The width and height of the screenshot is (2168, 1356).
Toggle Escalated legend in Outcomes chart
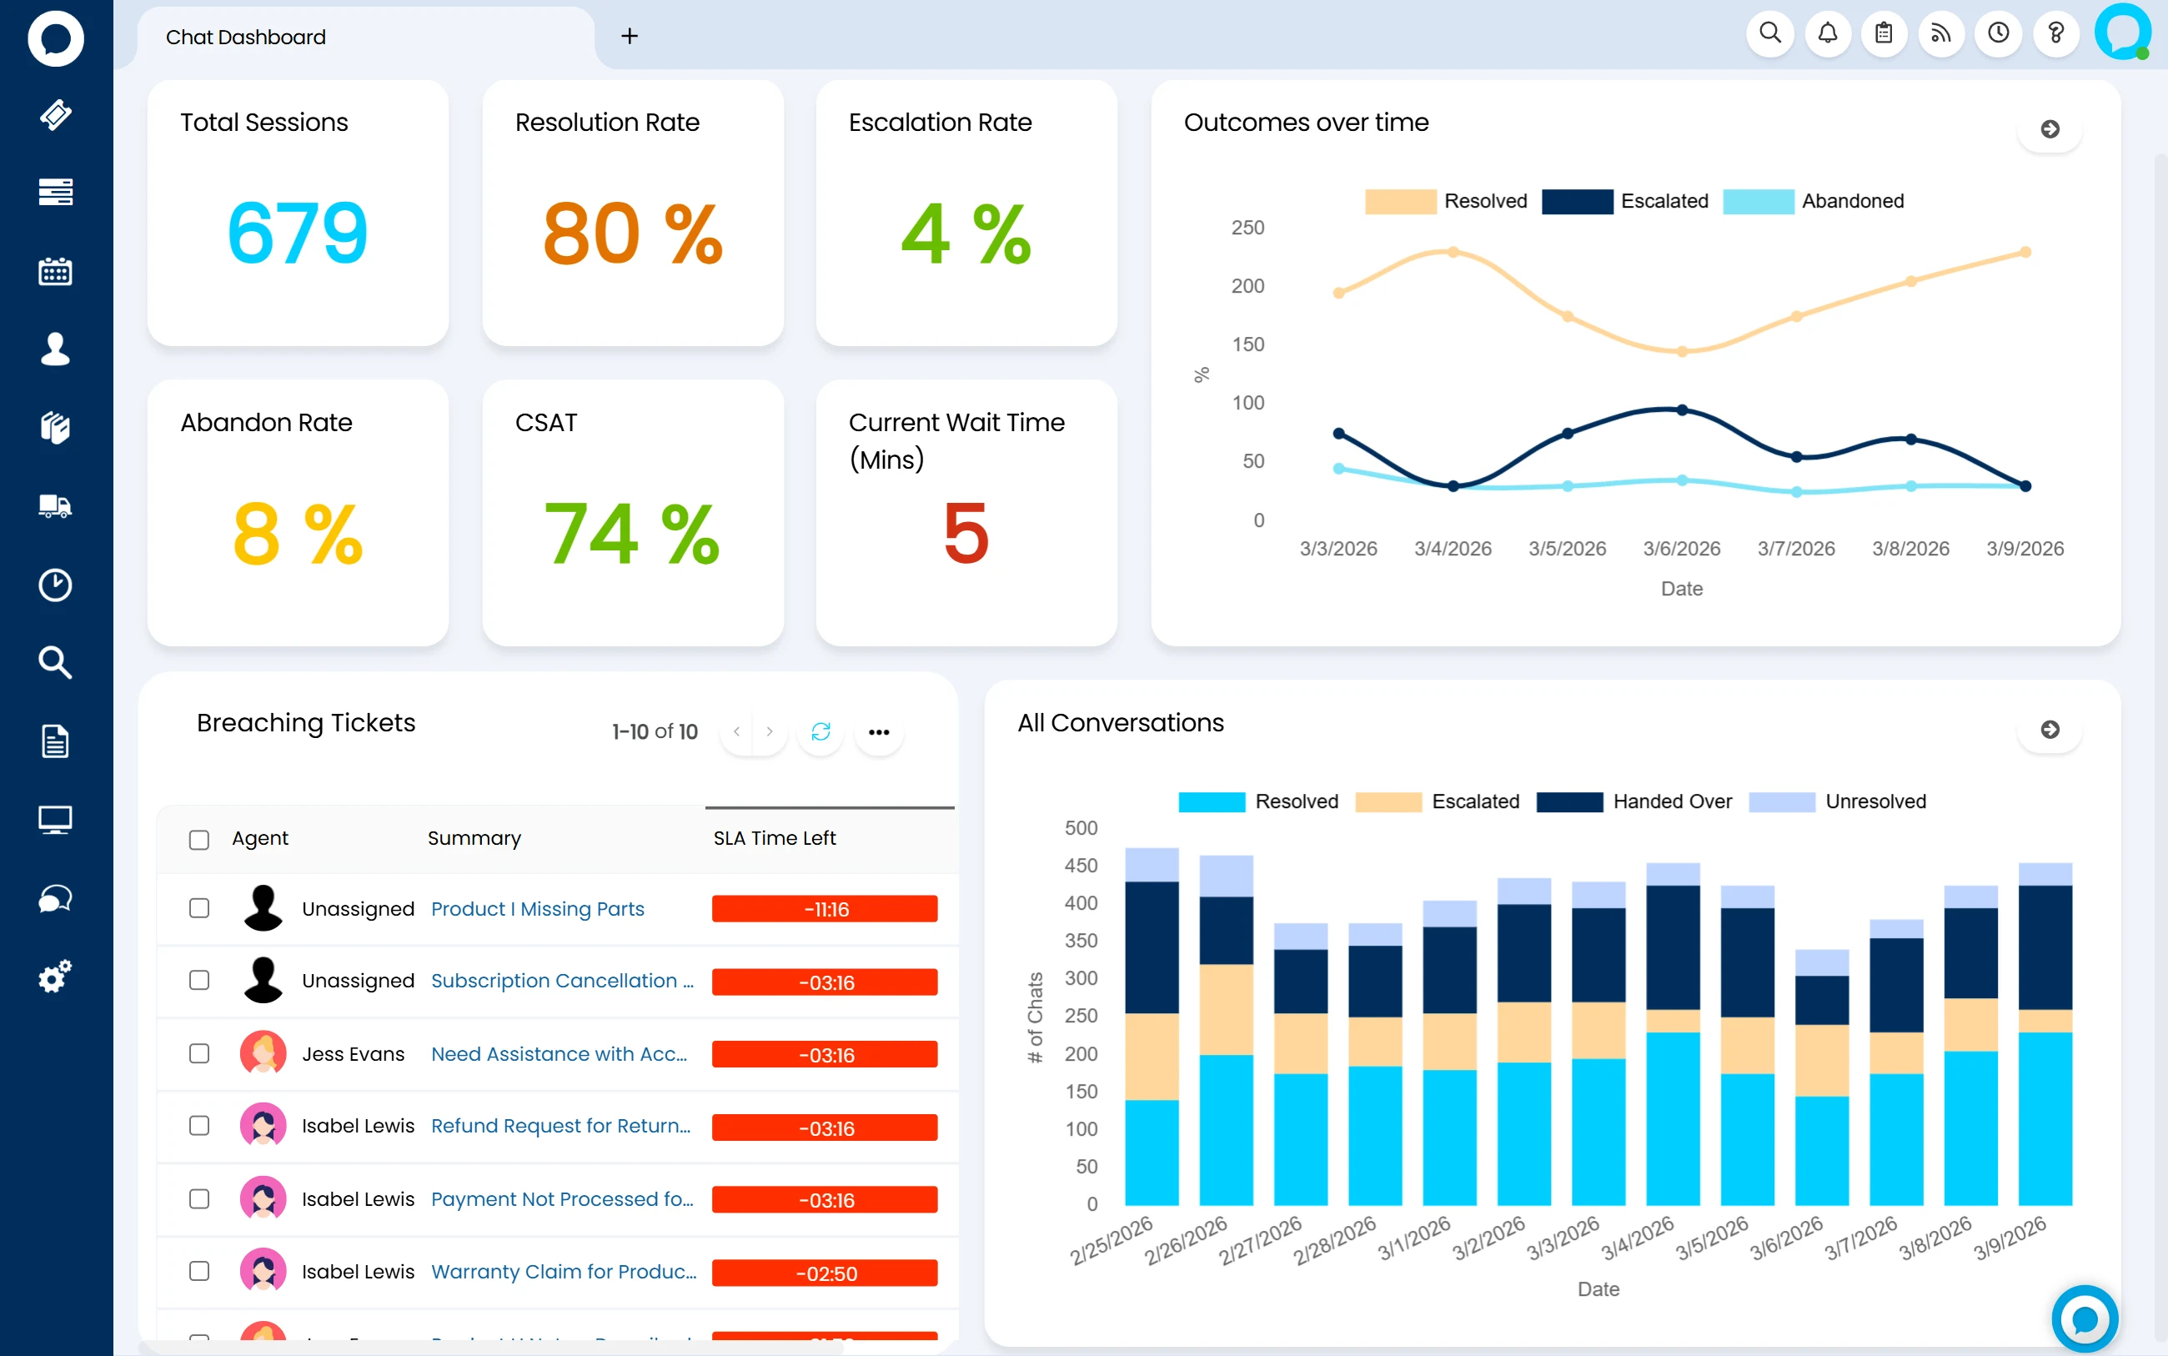(x=1624, y=201)
